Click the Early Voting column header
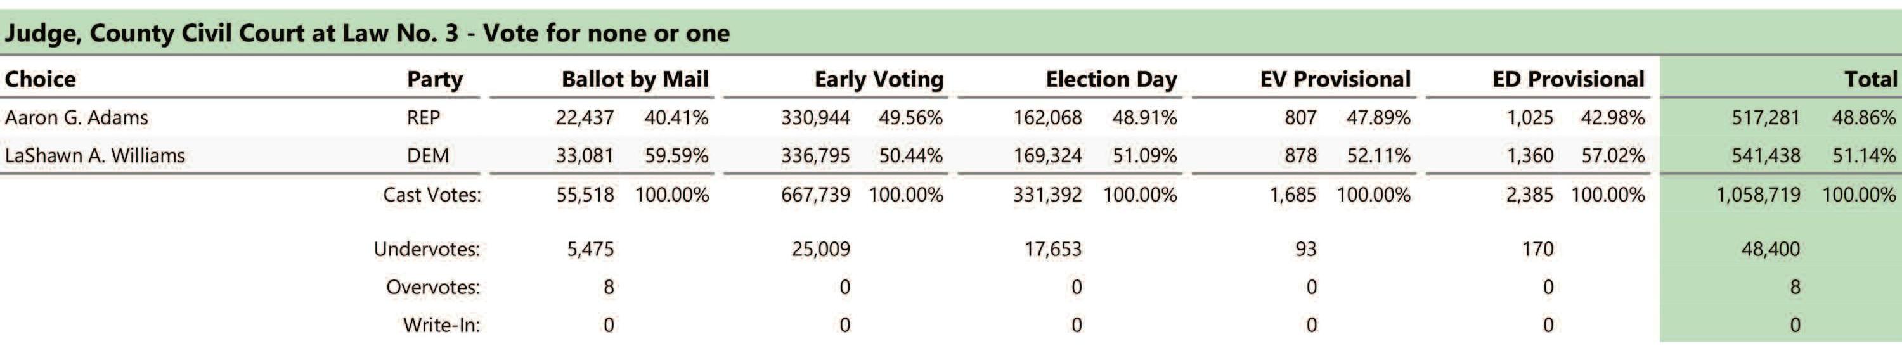The height and width of the screenshot is (353, 1902). (879, 79)
